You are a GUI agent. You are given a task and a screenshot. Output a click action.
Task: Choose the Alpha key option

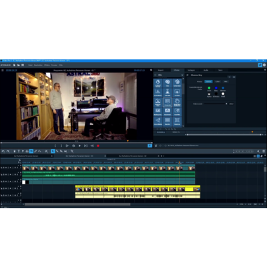pos(209,94)
